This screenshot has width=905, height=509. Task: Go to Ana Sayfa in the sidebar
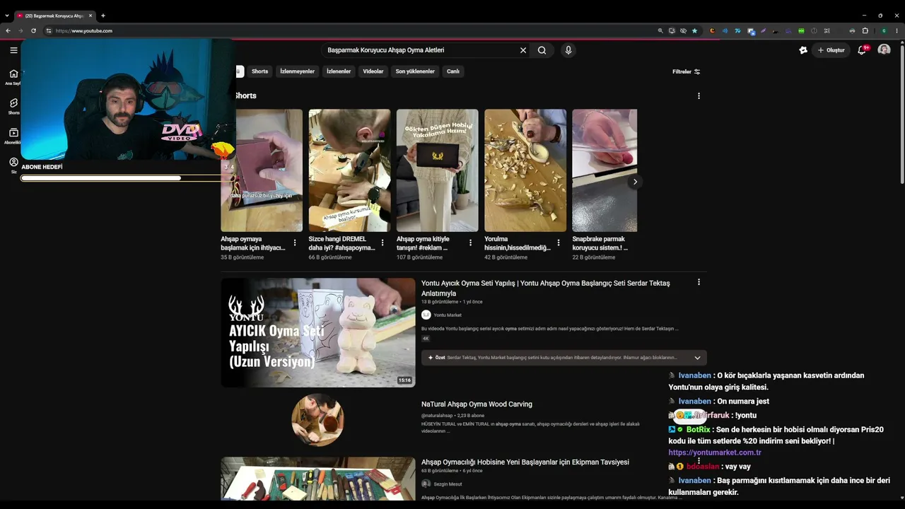coord(13,76)
